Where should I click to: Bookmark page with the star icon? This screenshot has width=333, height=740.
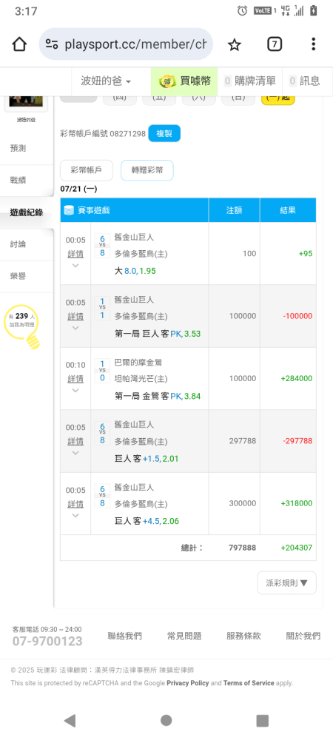235,45
